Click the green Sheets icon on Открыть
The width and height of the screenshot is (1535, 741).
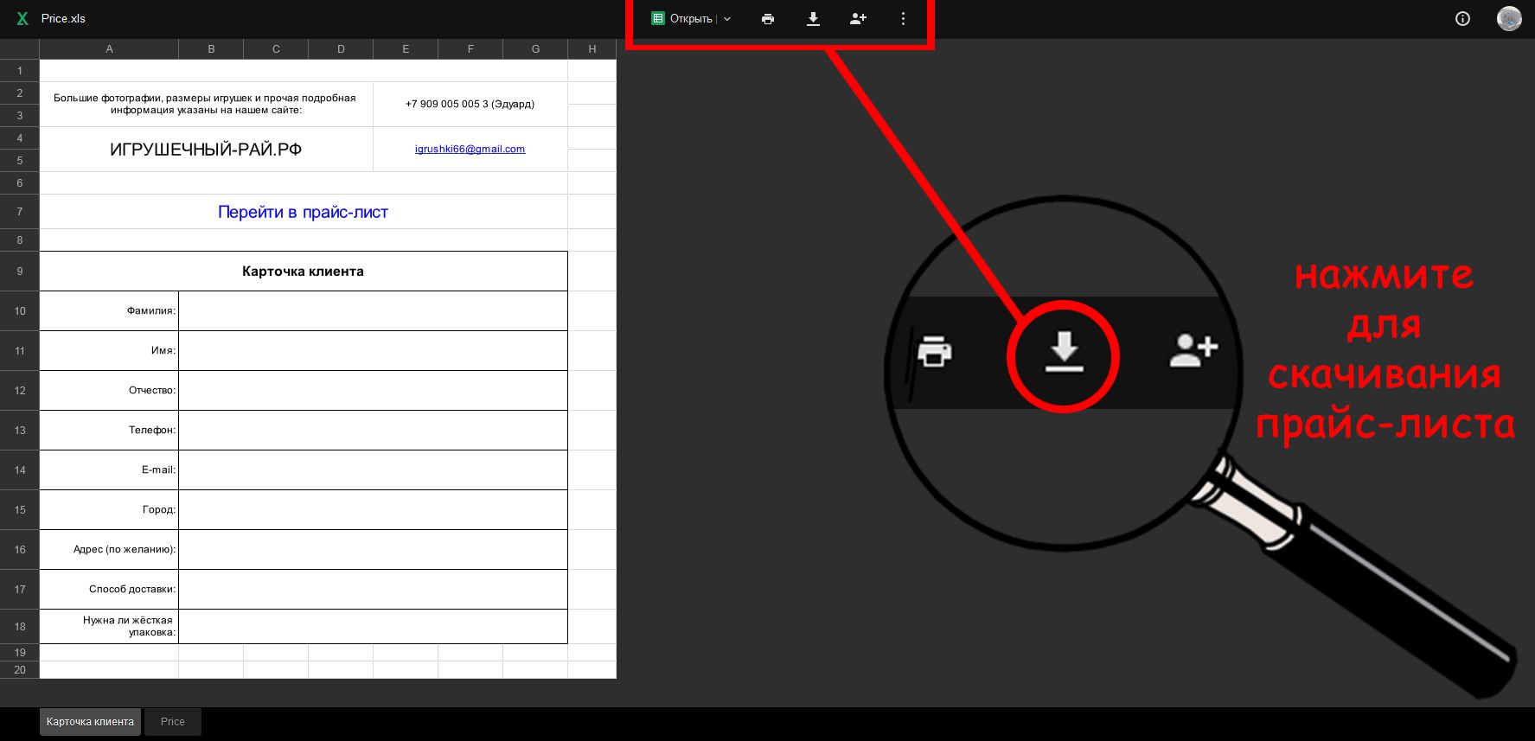pyautogui.click(x=658, y=19)
